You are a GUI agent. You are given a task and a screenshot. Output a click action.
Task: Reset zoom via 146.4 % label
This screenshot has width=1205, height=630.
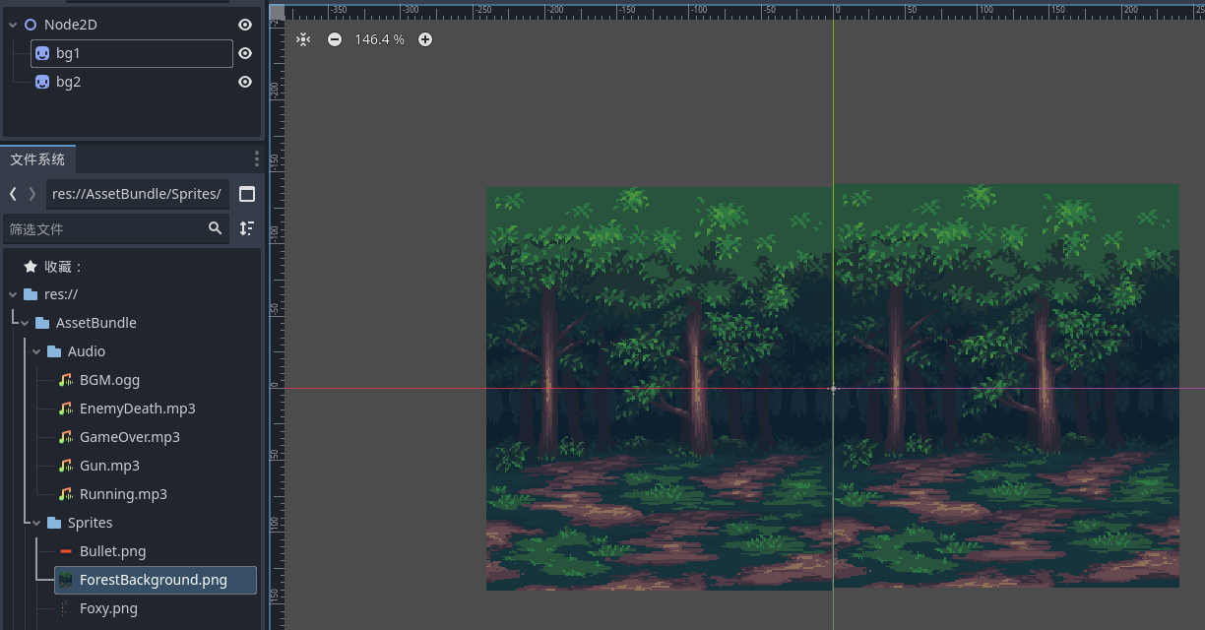[x=380, y=39]
